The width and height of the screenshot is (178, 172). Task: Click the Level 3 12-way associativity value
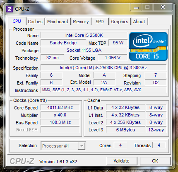click(x=156, y=130)
